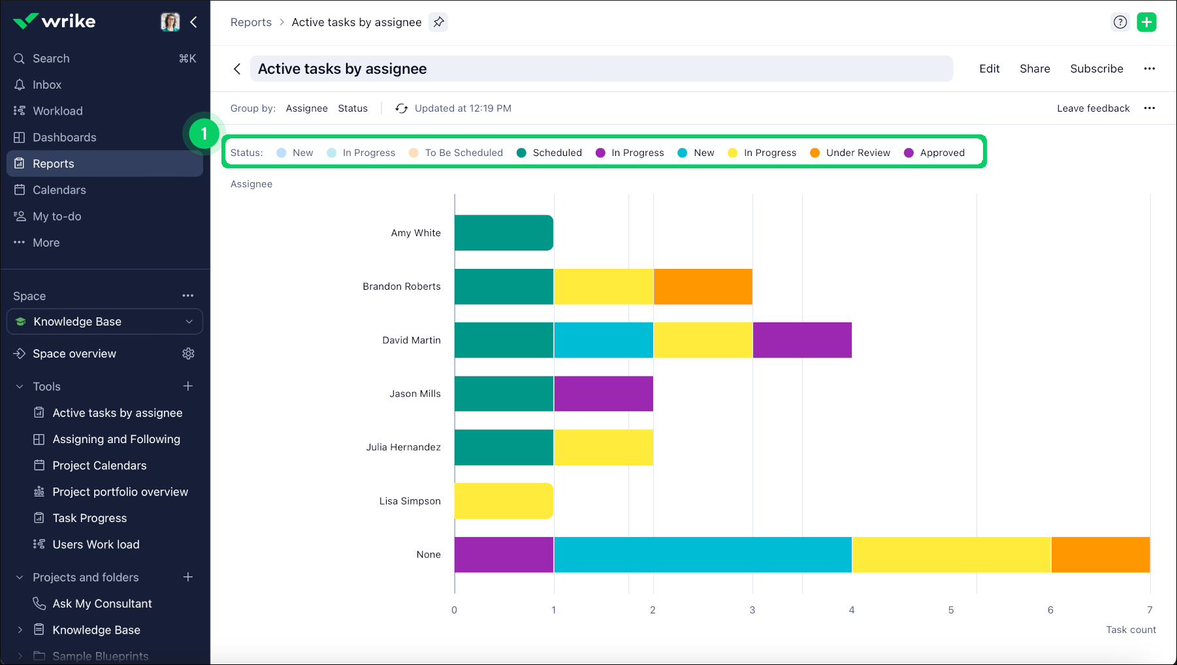Open Space overview settings gear
The height and width of the screenshot is (665, 1177).
tap(188, 353)
